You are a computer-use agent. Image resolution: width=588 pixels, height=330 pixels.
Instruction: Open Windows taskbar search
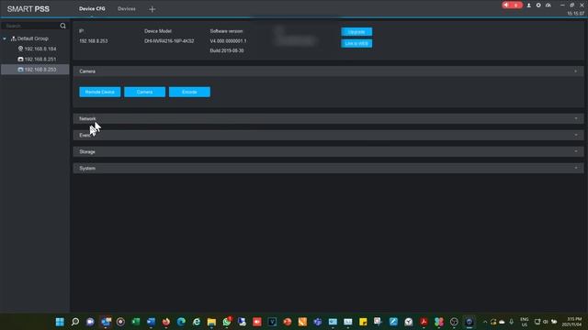(x=75, y=322)
